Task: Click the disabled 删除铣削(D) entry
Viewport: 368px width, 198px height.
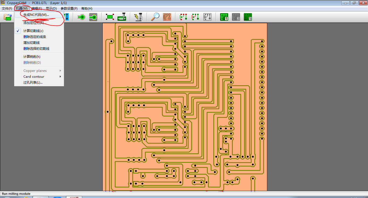Action: [39, 63]
